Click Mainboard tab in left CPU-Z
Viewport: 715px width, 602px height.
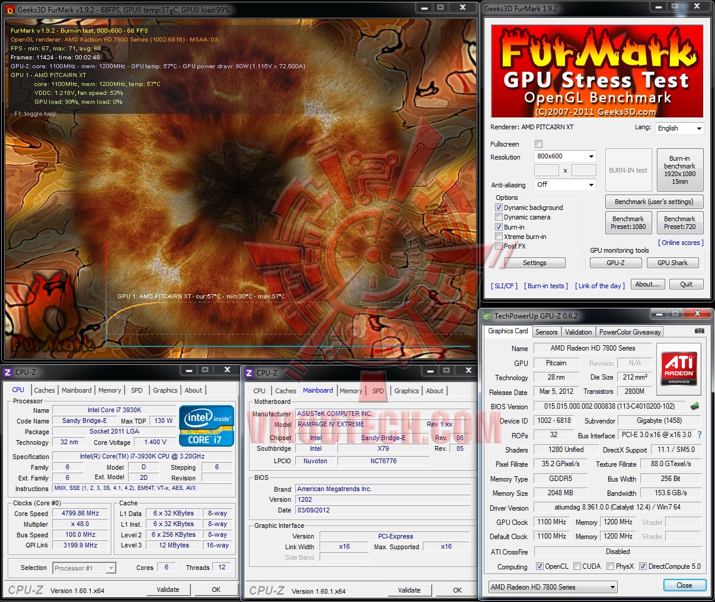(76, 390)
